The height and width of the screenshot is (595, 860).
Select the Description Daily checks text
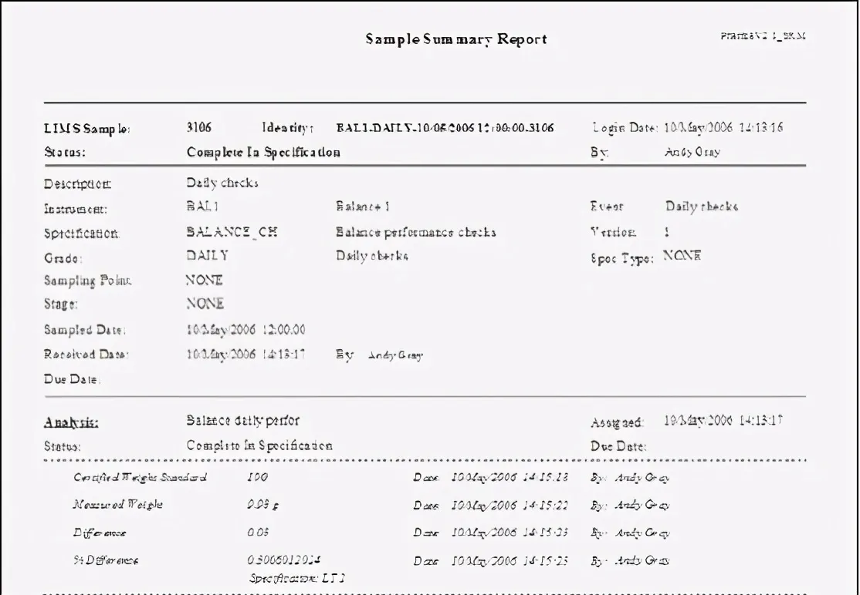222,183
